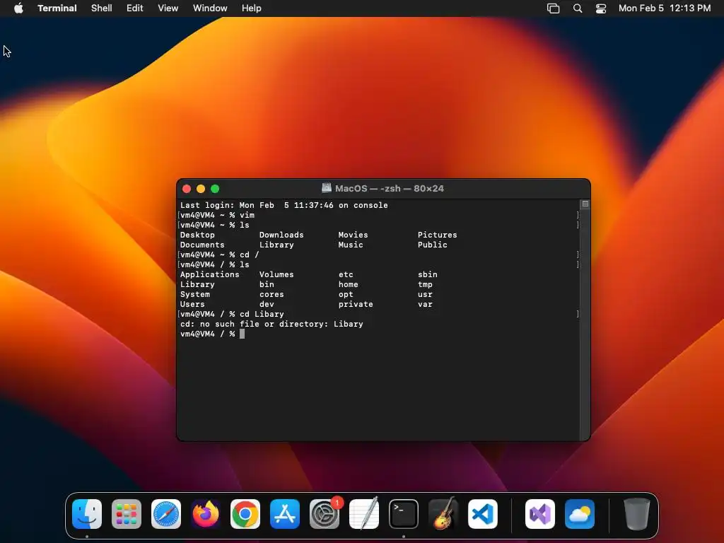Screen dimensions: 724x543
Task: Click 'private' in root listing
Action: tap(356, 304)
